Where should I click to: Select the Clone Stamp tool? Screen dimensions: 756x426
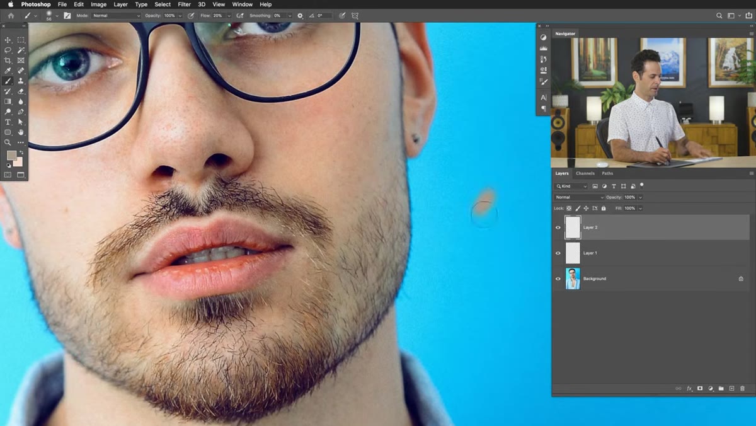coord(21,81)
